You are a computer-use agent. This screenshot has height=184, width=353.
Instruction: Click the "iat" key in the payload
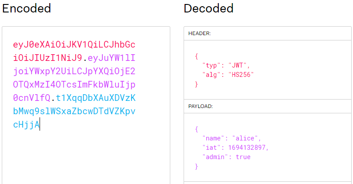tap(211, 148)
